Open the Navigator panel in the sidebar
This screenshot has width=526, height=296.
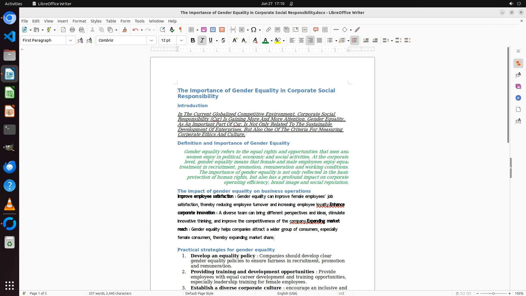click(x=518, y=98)
